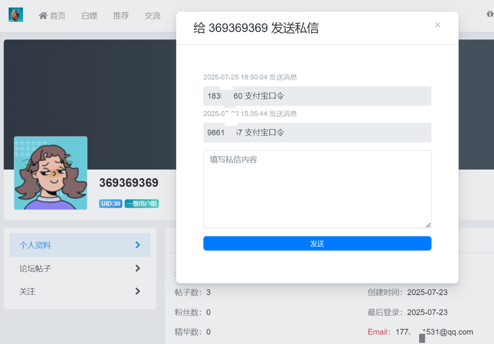Expand the 个人资料 chevron arrow
Screen dimensions: 494x344
click(137, 245)
